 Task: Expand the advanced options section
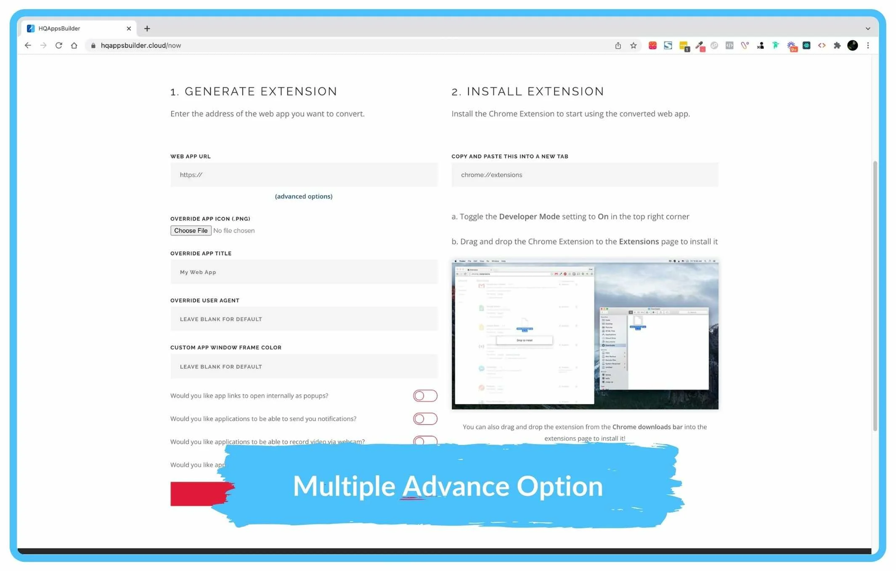coord(303,196)
